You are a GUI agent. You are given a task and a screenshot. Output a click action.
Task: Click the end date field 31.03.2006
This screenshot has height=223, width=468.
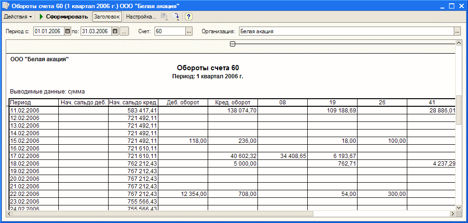tap(96, 31)
